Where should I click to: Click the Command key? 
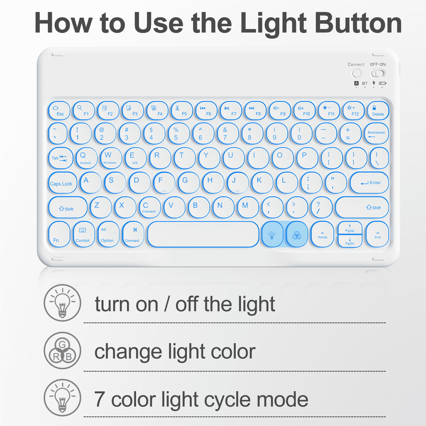point(133,234)
